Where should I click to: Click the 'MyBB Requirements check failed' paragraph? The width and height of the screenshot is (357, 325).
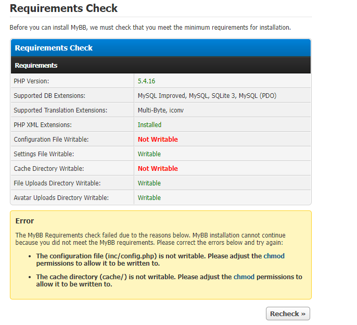coord(150,239)
